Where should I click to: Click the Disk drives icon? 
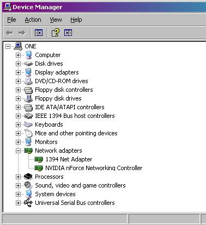[28, 64]
